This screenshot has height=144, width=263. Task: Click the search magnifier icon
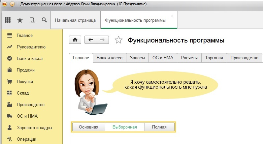[44, 20]
